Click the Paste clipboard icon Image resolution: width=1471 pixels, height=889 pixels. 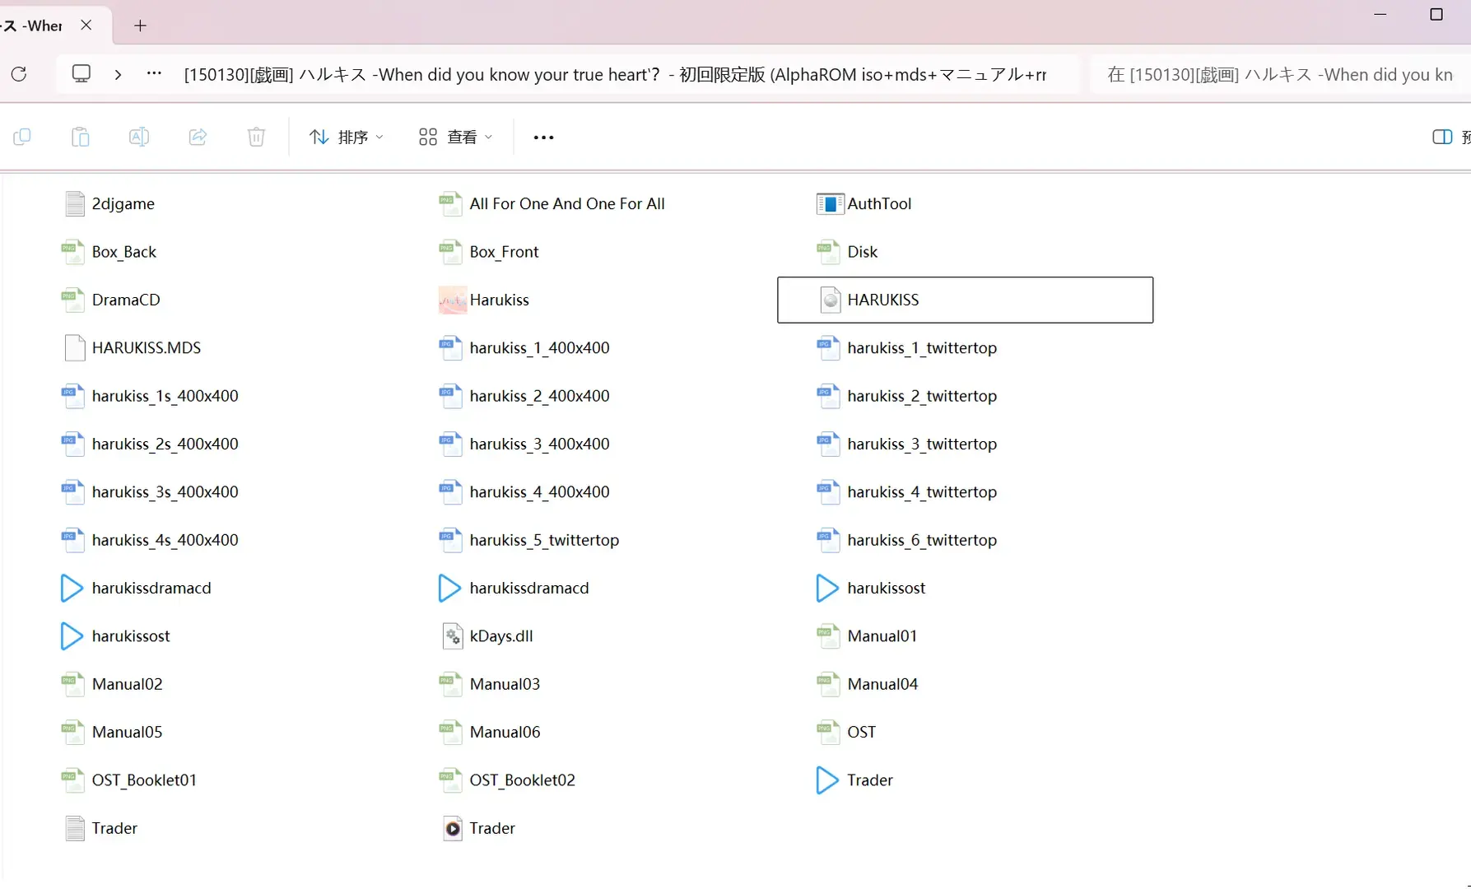[81, 137]
